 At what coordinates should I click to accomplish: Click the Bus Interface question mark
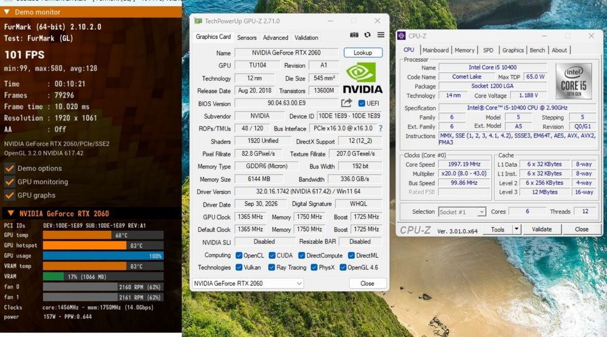click(x=381, y=128)
